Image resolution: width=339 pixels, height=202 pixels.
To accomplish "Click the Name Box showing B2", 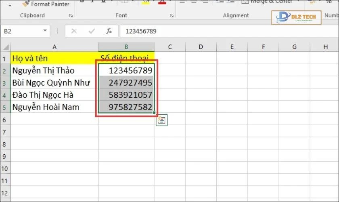I will tap(22, 31).
